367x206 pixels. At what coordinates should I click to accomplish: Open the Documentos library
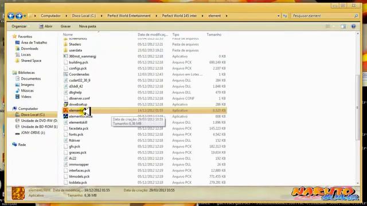pos(30,79)
